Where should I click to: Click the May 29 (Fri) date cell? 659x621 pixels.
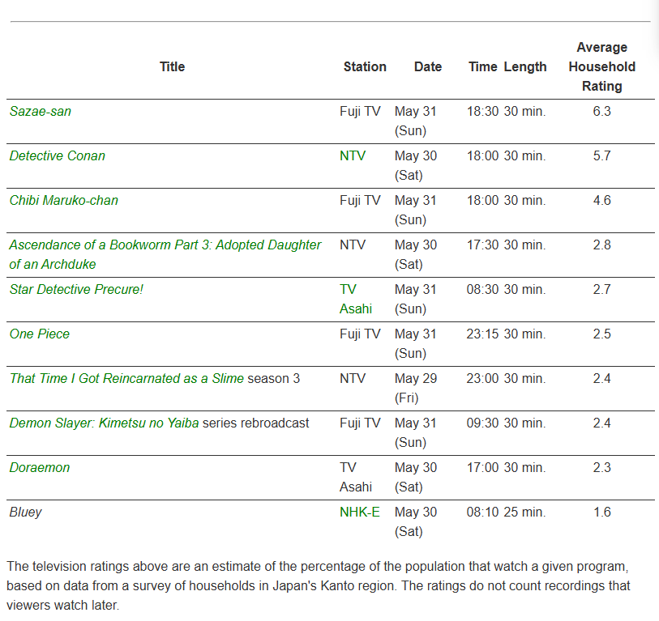coord(416,388)
